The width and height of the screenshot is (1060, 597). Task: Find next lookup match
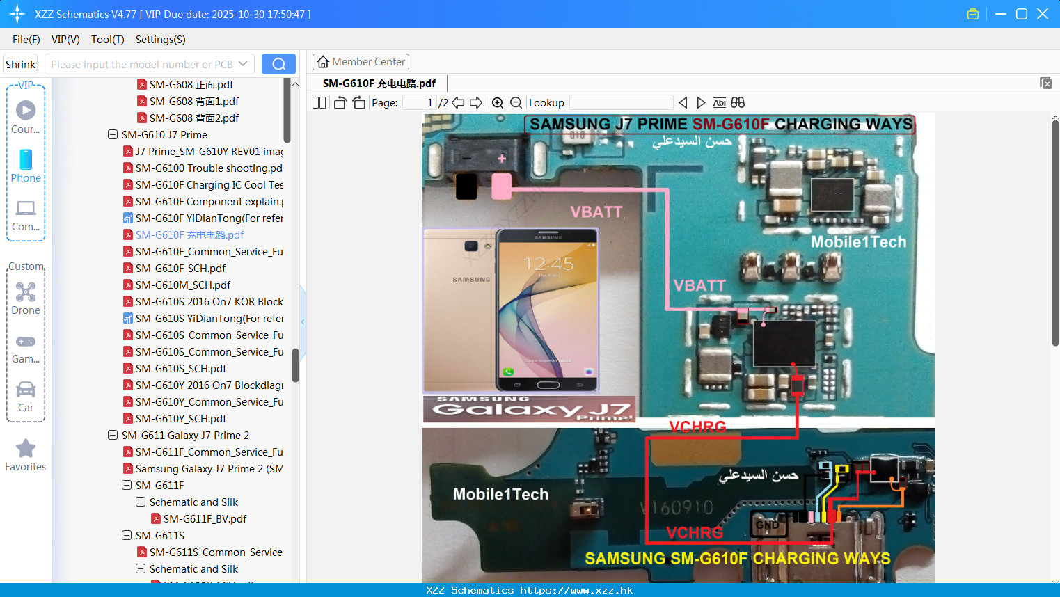[701, 102]
